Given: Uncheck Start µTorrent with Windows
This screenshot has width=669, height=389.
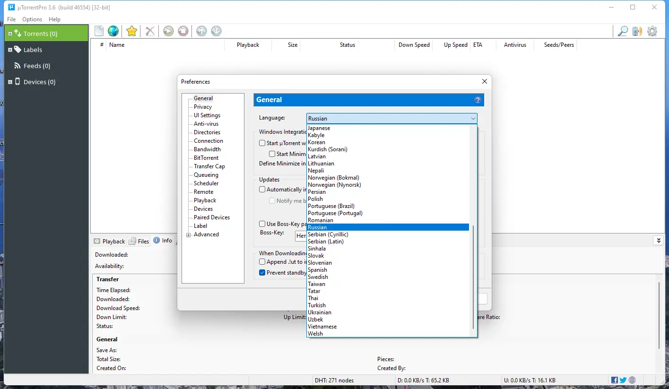Looking at the screenshot, I should (x=262, y=143).
